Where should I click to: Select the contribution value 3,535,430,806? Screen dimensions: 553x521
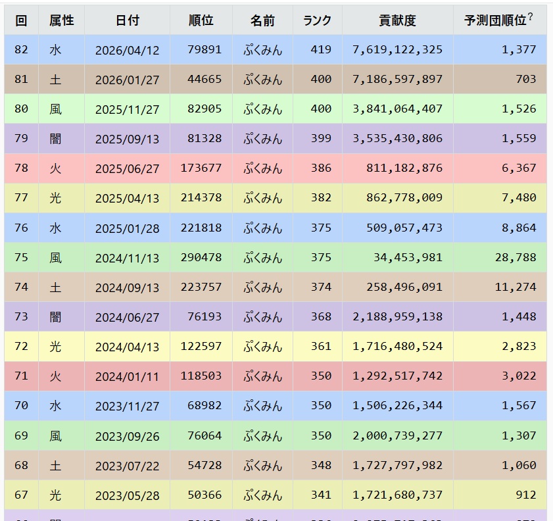point(397,139)
